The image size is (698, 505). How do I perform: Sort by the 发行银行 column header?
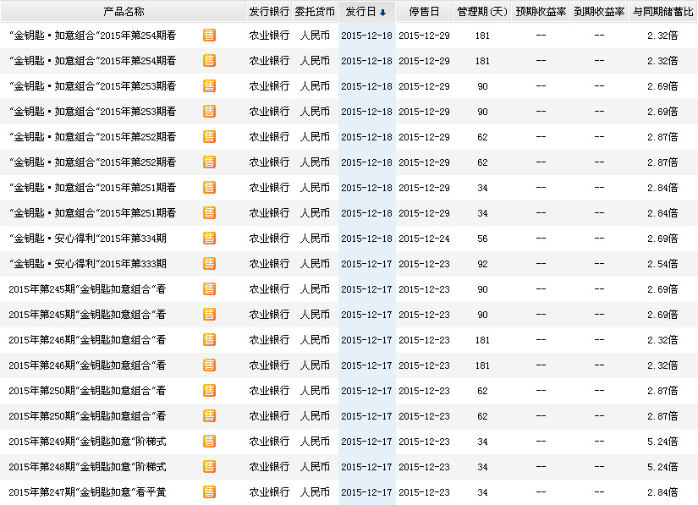click(x=269, y=12)
